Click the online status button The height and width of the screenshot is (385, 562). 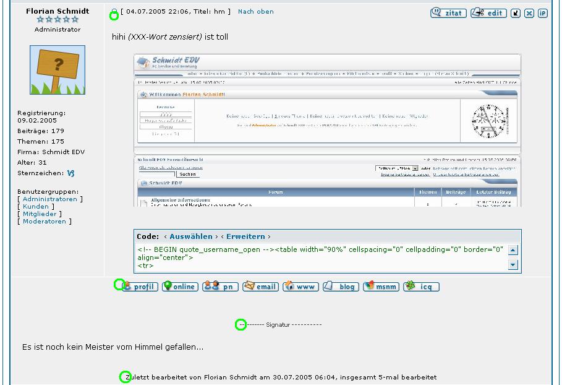tap(180, 287)
